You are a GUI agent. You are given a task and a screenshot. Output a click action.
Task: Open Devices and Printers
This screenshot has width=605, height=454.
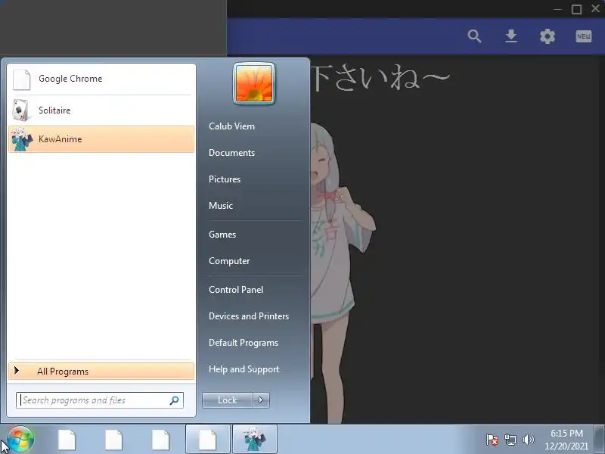click(249, 316)
